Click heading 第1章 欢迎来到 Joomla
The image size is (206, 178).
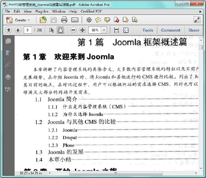click(69, 57)
